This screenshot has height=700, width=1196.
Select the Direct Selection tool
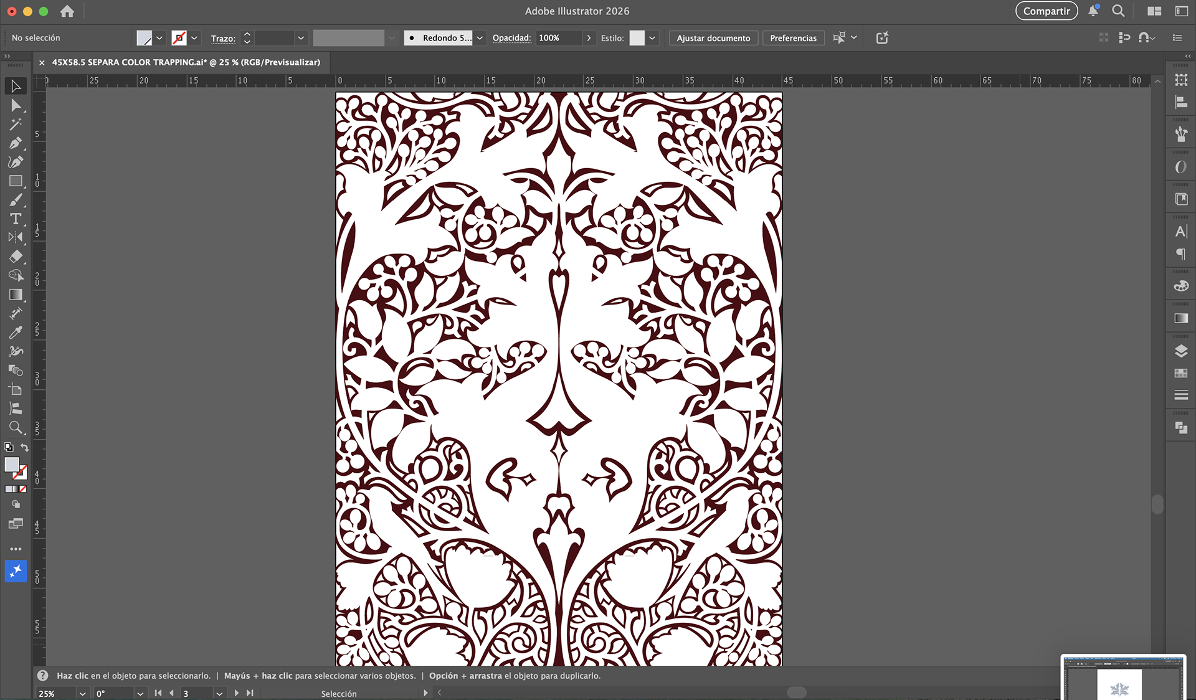tap(16, 105)
